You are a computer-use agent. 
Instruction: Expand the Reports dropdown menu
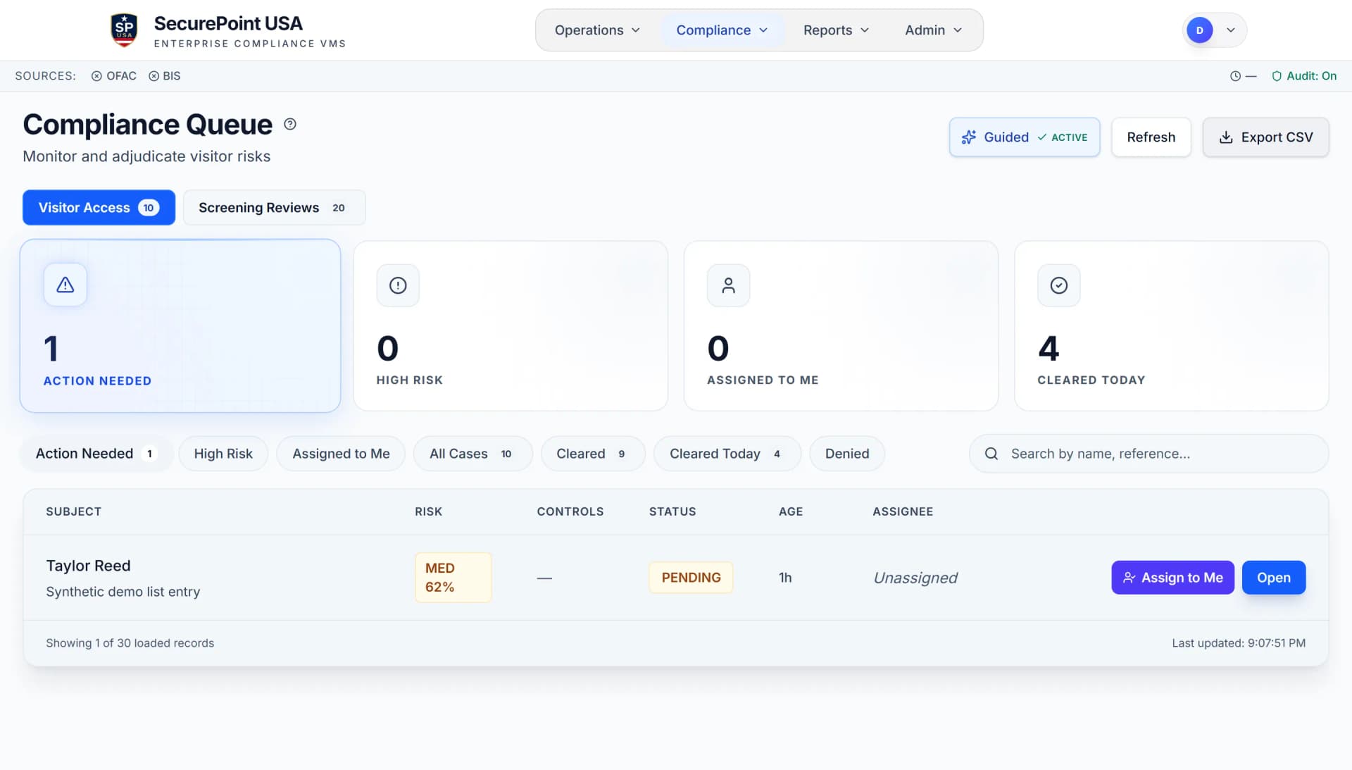point(836,30)
